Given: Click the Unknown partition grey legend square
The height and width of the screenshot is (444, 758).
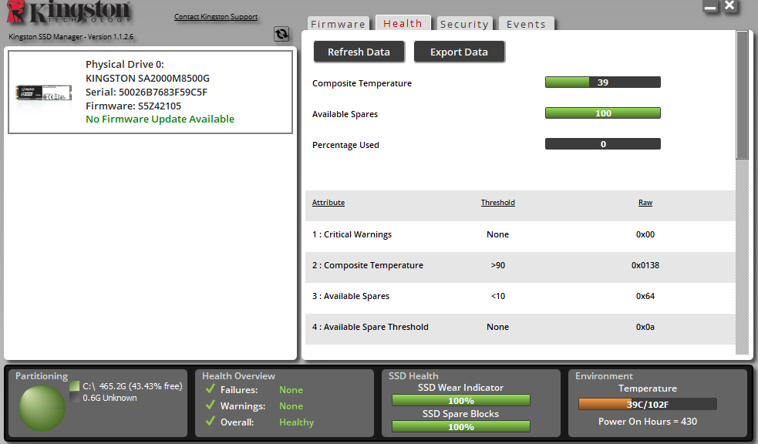Looking at the screenshot, I should 75,398.
